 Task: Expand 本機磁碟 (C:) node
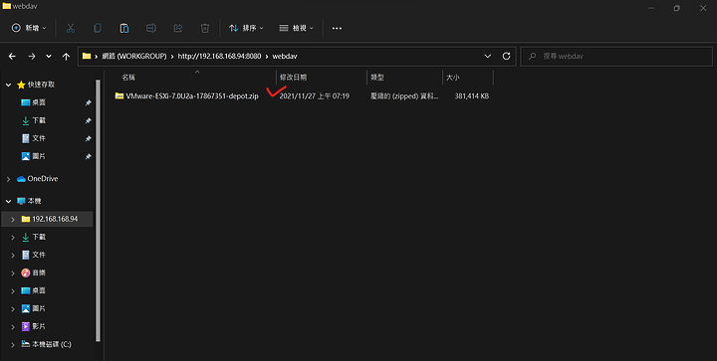(x=13, y=345)
